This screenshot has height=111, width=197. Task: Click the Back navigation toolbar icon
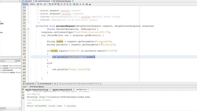(41, 4)
